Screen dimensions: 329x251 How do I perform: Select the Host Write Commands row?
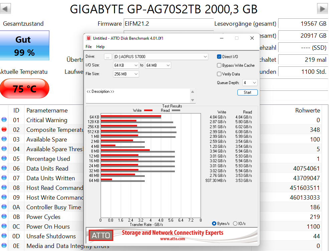tap(55, 197)
